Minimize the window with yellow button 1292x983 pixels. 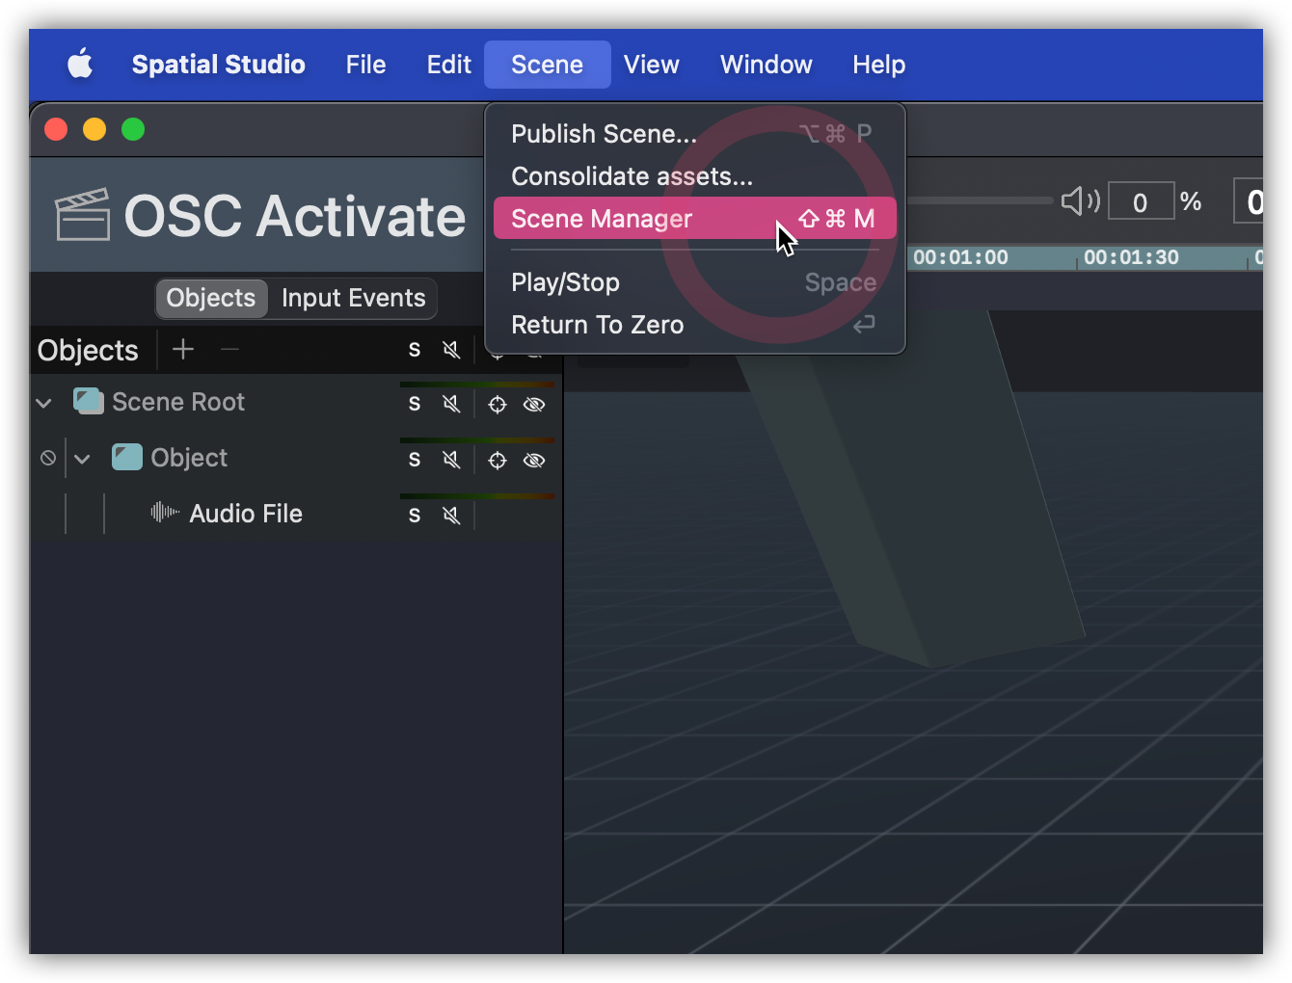tap(94, 129)
